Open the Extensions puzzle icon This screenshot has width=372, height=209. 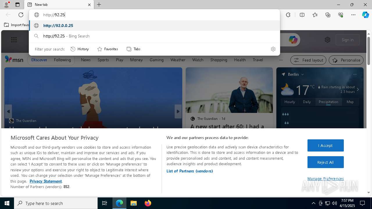click(x=288, y=15)
